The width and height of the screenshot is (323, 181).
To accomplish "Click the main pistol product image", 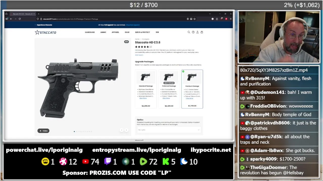I will pos(78,88).
